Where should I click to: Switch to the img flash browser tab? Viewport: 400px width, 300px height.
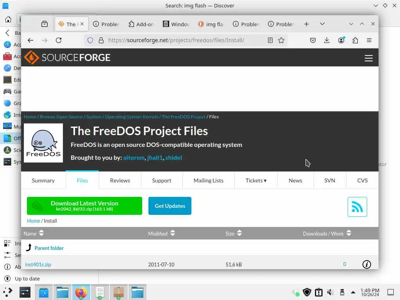(x=211, y=24)
